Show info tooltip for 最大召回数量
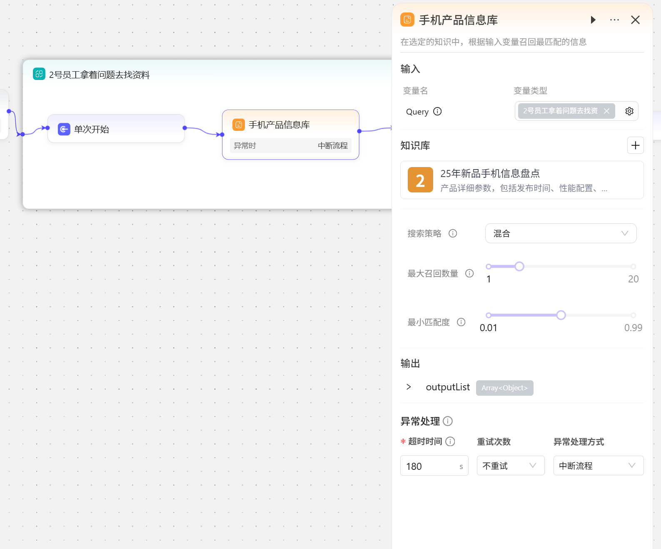The width and height of the screenshot is (661, 549). [469, 273]
